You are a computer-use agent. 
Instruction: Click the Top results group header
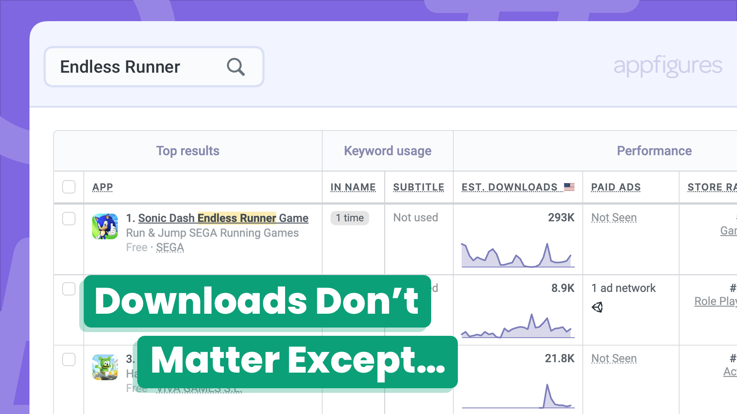(188, 151)
